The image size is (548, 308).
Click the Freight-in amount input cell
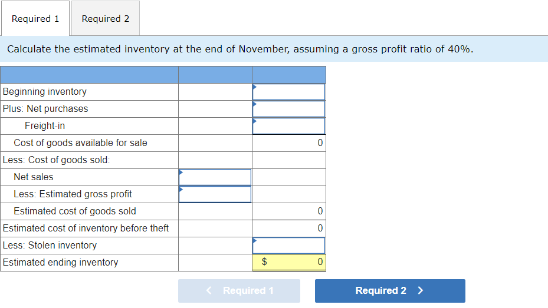click(289, 126)
